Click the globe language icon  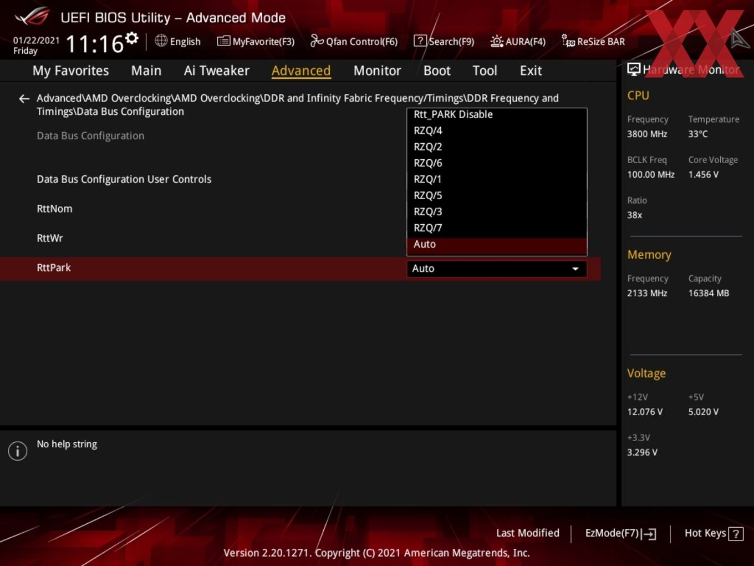click(161, 41)
